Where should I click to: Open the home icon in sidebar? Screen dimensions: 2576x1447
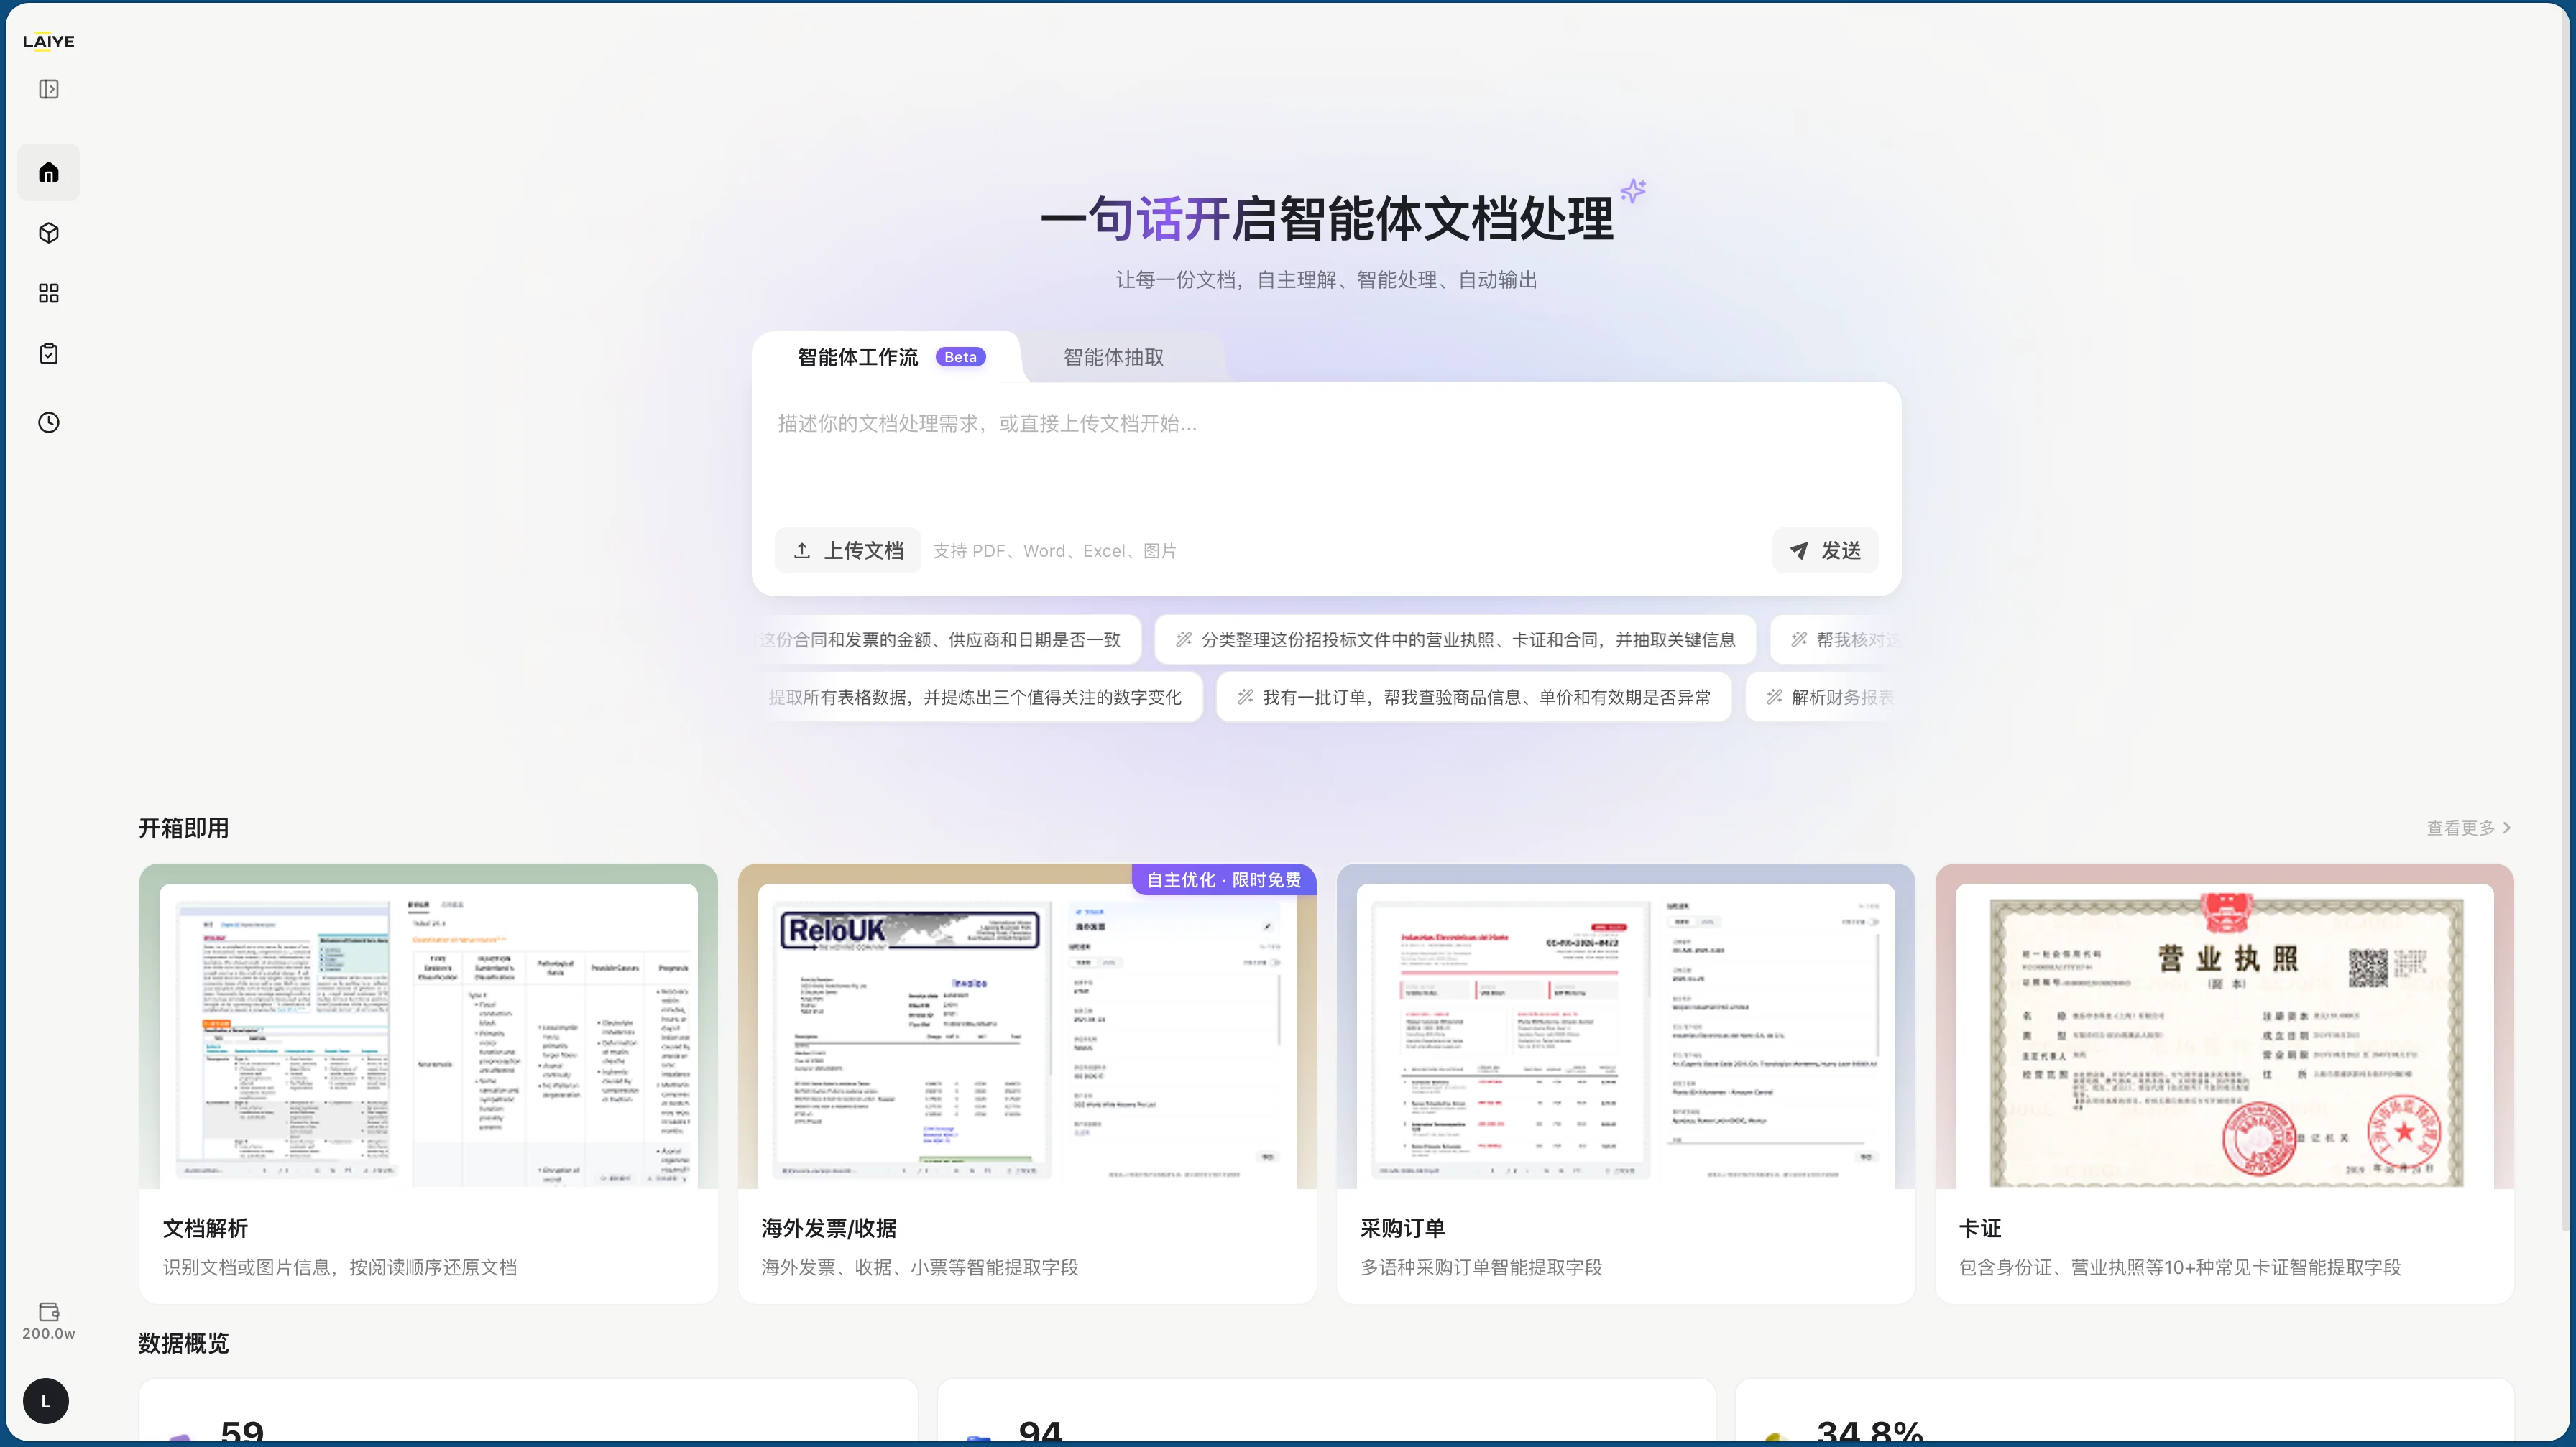49,173
